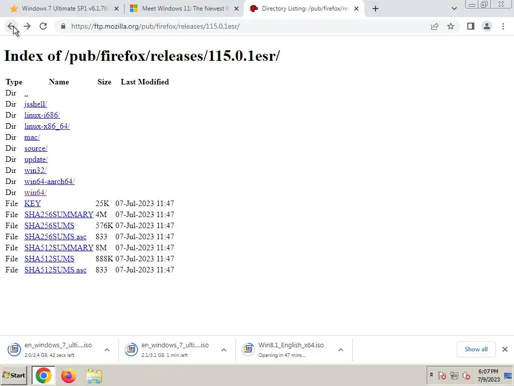The width and height of the screenshot is (514, 386).
Task: Click the volume speaker tray icon
Action: tap(466, 375)
